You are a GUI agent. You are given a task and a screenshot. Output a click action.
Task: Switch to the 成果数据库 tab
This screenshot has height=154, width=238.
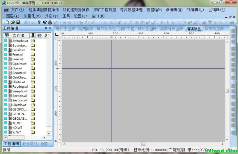tap(214, 29)
